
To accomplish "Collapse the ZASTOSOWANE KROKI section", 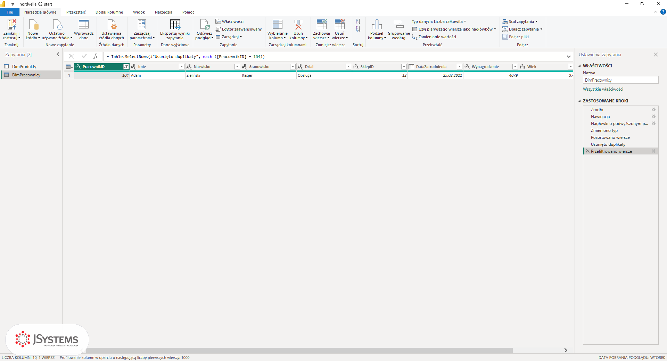I will [x=580, y=101].
